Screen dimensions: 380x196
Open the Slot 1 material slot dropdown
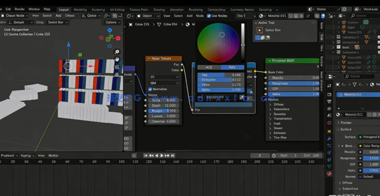(x=246, y=16)
